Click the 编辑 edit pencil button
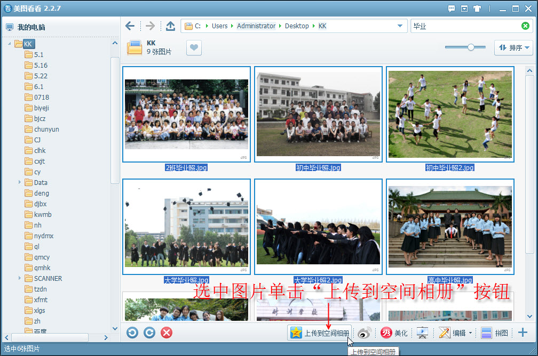 452,333
